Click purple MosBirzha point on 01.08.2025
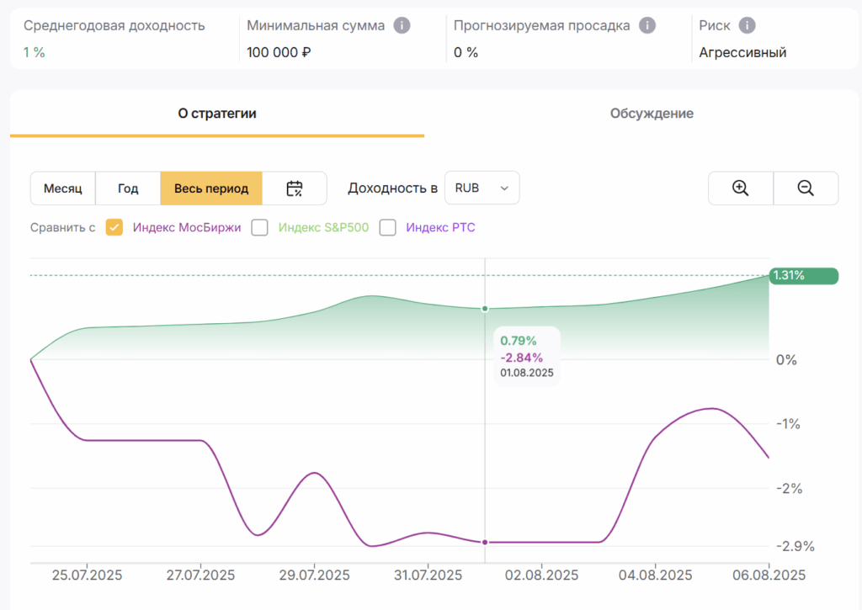 485,543
